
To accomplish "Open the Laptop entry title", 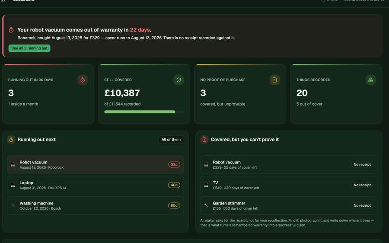I will pos(26,183).
